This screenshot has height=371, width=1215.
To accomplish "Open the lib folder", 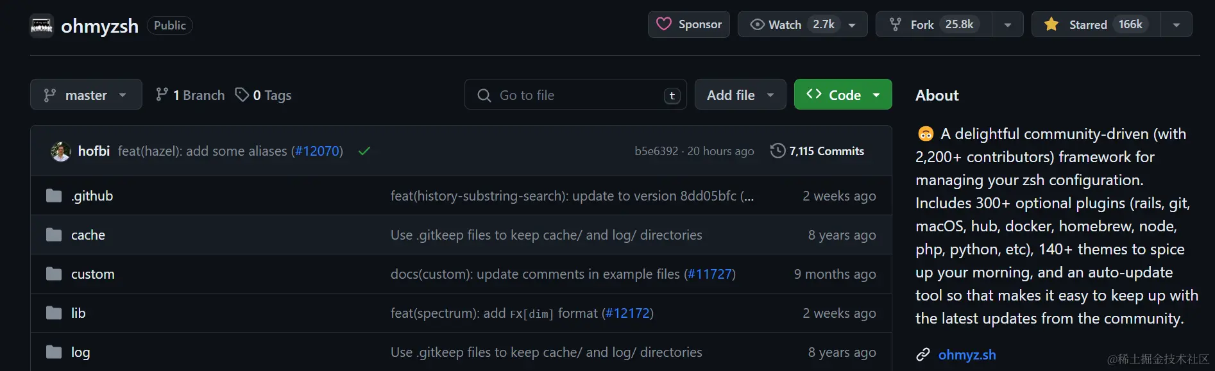I will click(78, 313).
